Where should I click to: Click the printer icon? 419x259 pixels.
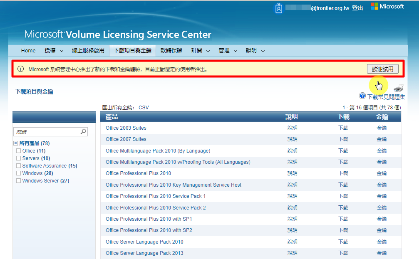[x=398, y=88]
